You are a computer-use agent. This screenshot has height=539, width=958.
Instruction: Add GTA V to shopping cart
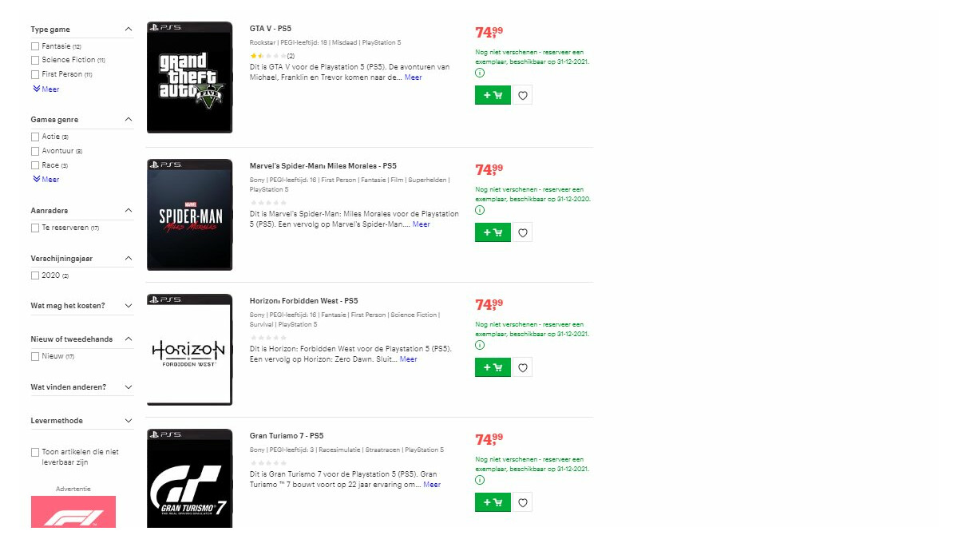(493, 96)
